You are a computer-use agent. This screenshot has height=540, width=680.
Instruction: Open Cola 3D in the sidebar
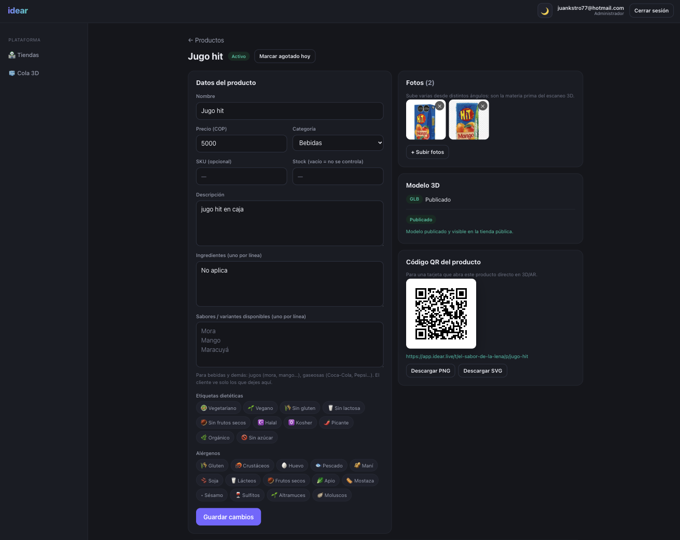(24, 73)
